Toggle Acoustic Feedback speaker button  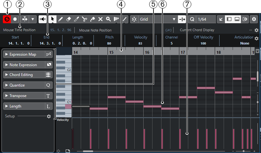[x=43, y=19]
